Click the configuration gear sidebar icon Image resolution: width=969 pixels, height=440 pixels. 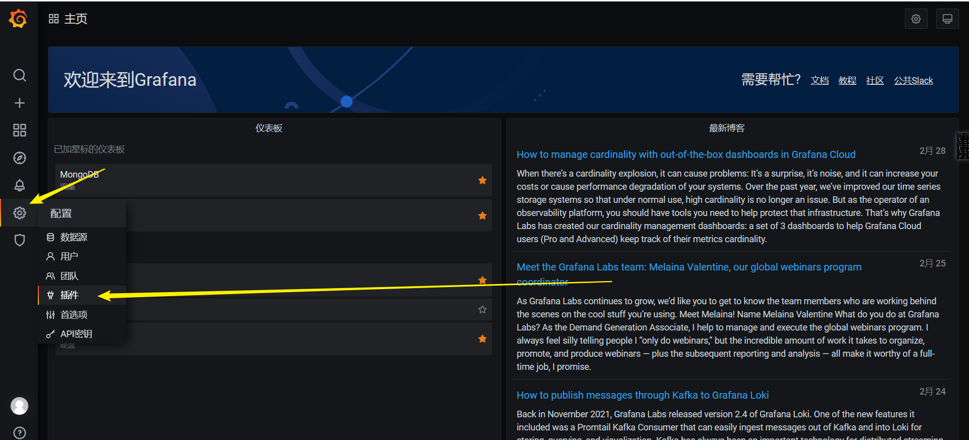[x=19, y=213]
